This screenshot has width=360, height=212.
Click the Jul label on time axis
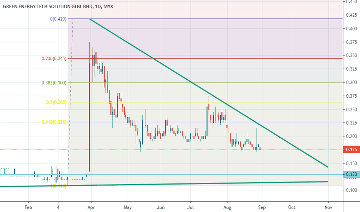tap(190, 207)
